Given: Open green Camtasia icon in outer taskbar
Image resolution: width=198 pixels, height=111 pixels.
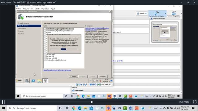Looking at the screenshot, I should tap(125, 108).
